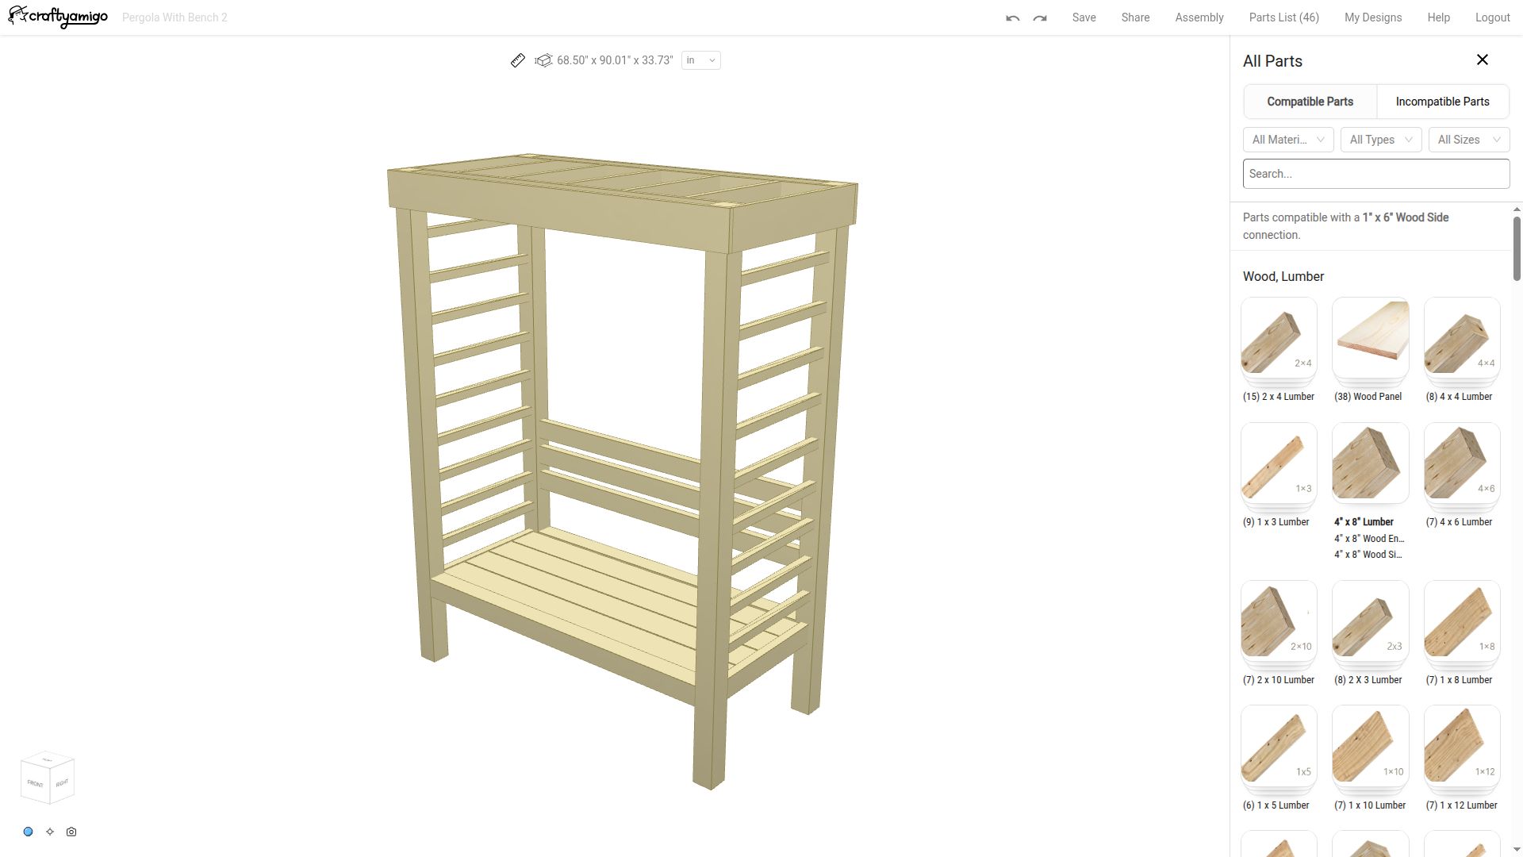Switch to Incompatible Parts tab
1523x857 pixels.
[1442, 102]
